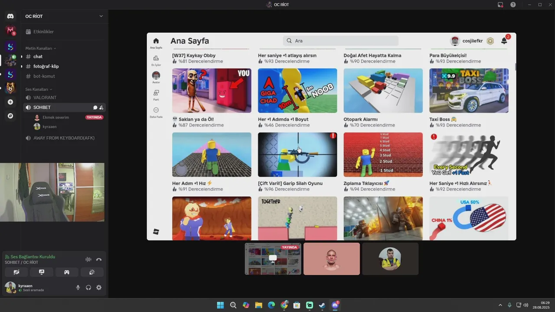
Task: Open the wolf avatar server icon
Action: [x=10, y=88]
